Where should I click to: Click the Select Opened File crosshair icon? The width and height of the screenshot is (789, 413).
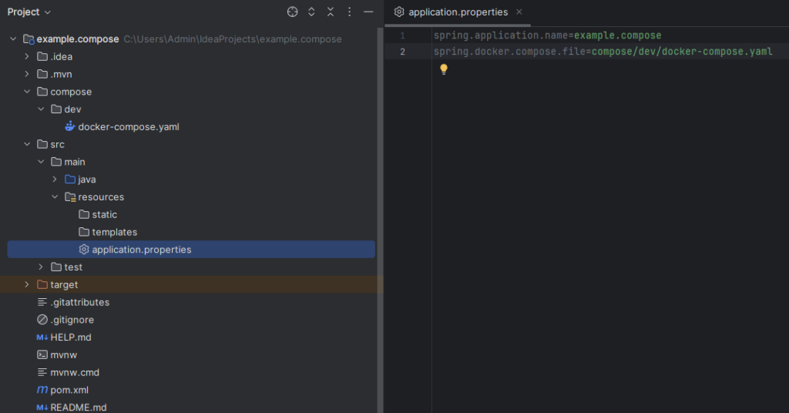(292, 12)
